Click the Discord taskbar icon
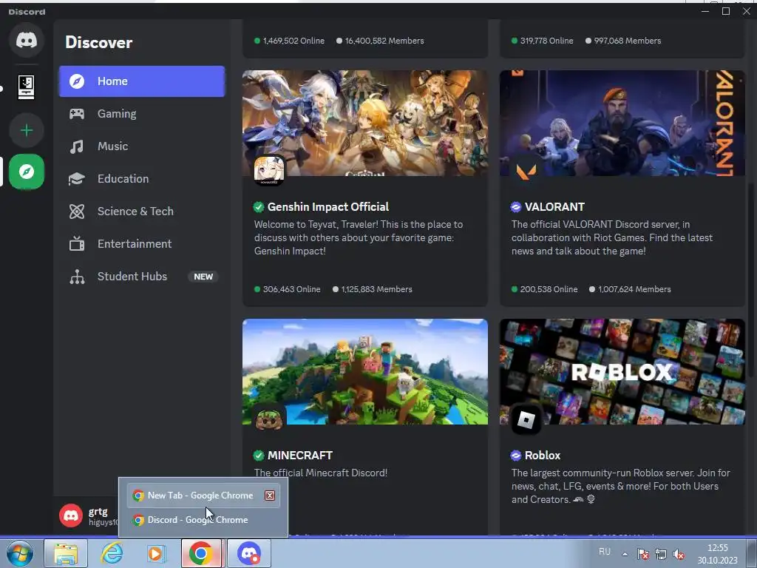757x568 pixels. (x=248, y=553)
